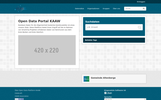Click the Suchdaten heading

(x=92, y=22)
